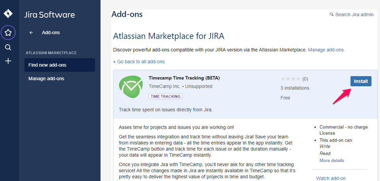Click the TIME TRACKING category tag
Screen dimensions: 380x181
click(x=165, y=96)
